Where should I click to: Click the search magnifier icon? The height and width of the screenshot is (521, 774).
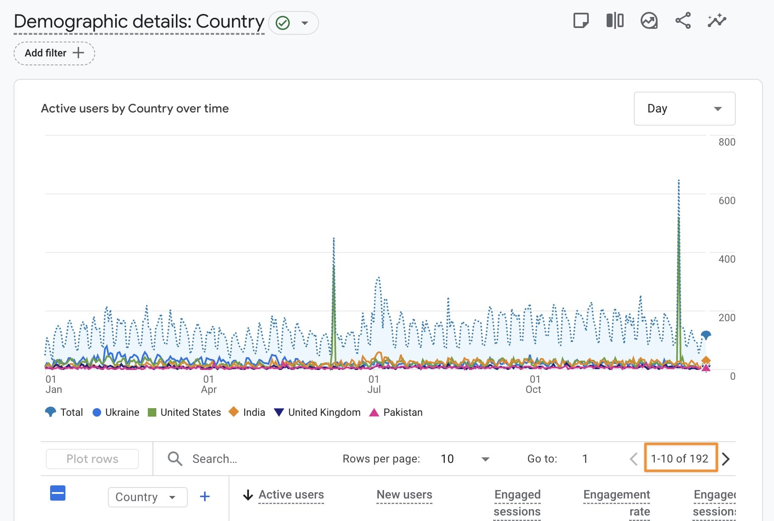coord(175,459)
